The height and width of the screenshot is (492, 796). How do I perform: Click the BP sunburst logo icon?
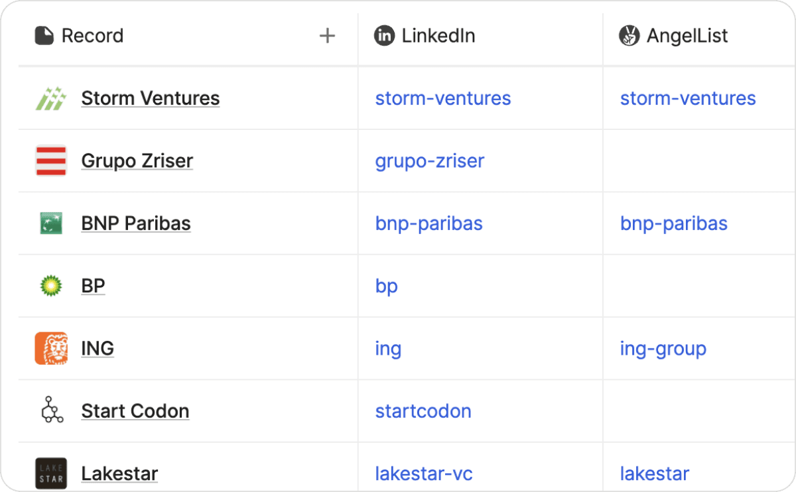pos(51,286)
